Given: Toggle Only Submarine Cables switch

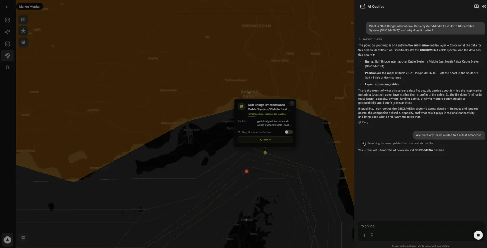Looking at the screenshot, I should click(x=288, y=132).
